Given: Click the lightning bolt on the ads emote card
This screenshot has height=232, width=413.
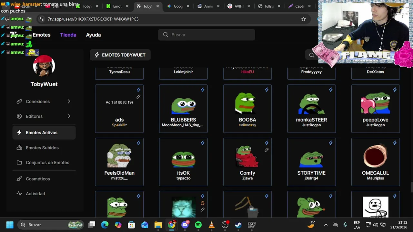Looking at the screenshot, I should tap(138, 90).
